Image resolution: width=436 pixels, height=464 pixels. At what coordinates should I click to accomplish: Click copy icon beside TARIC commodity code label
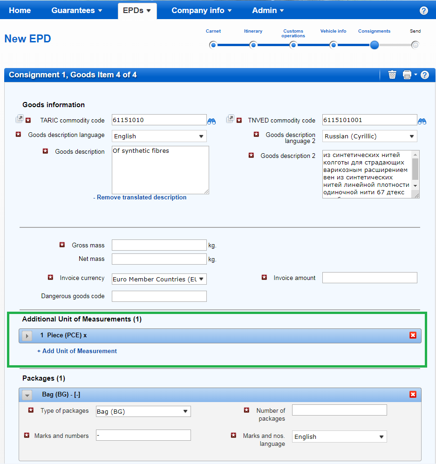(x=19, y=120)
